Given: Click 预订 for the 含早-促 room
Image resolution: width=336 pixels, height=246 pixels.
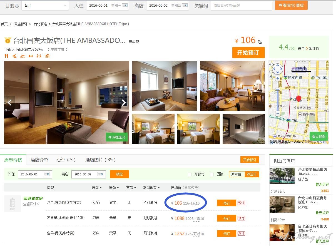Looking at the screenshot, I should 227,234.
